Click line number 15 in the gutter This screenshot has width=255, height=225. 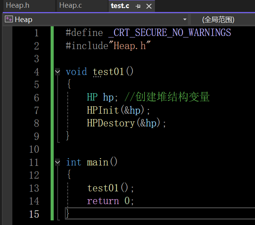coord(34,214)
